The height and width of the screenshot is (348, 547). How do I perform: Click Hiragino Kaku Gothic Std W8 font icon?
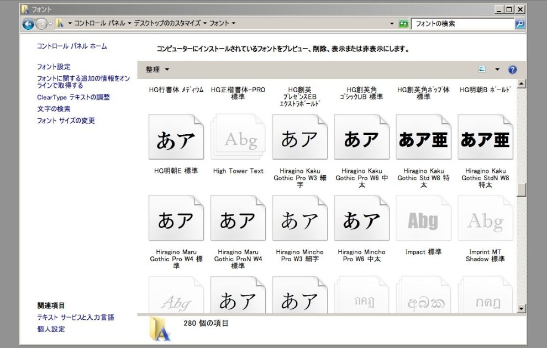424,138
